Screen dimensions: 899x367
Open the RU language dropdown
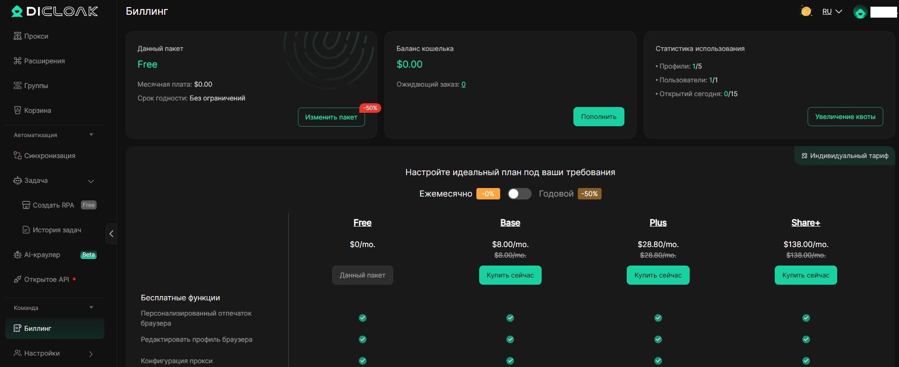832,11
